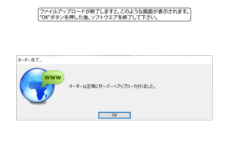
Task: Click the shadow beneath the globe icon
Action: [x=38, y=104]
